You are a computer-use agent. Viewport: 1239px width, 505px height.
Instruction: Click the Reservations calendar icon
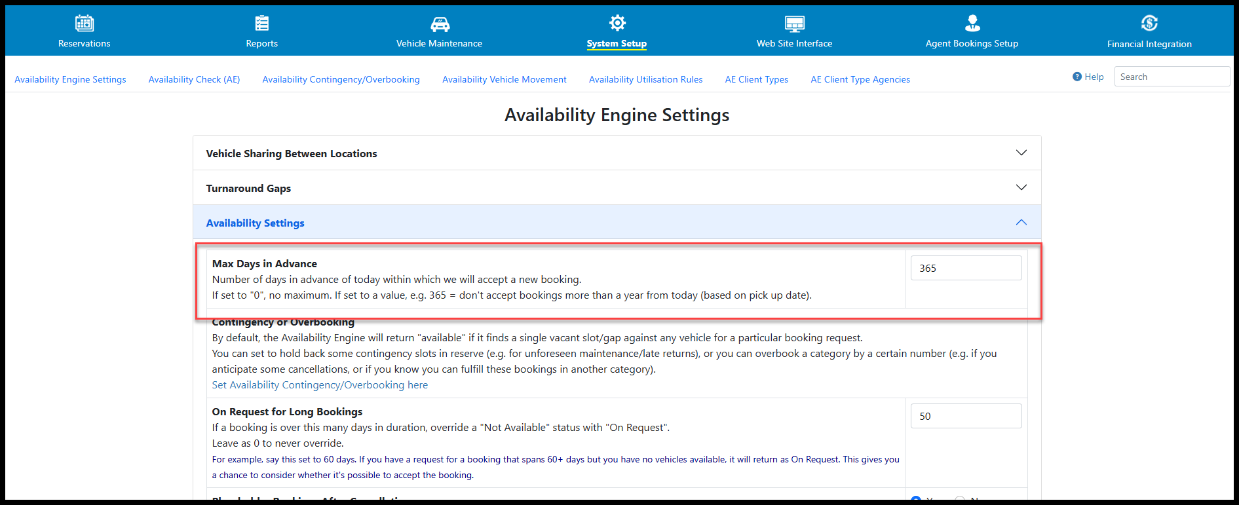84,24
